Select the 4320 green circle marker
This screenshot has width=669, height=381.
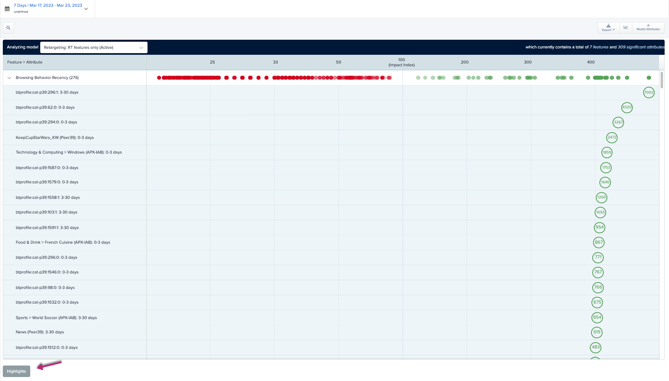point(627,107)
